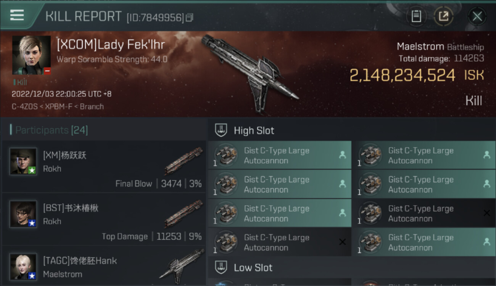
Task: Click the destroyed X marker in right column
Action: click(486, 213)
